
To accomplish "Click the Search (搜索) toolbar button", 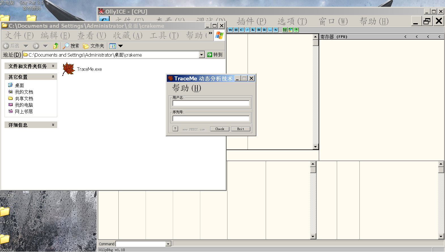I will click(71, 46).
